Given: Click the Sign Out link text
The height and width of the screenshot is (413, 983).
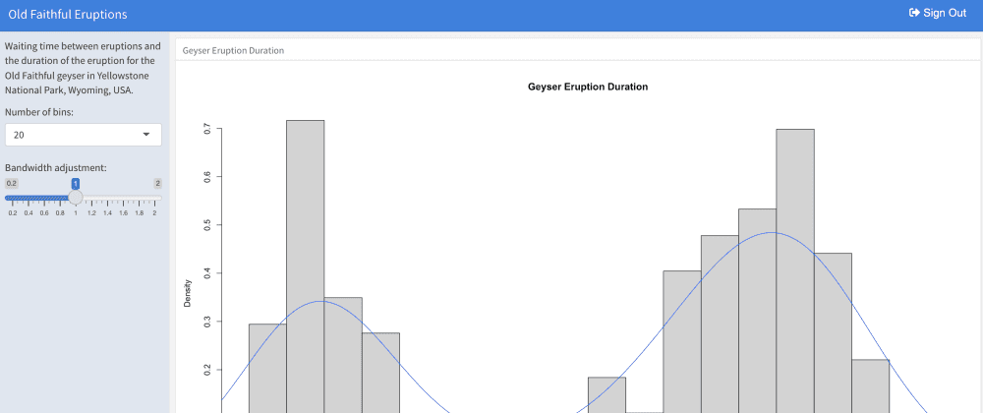Looking at the screenshot, I should tap(944, 13).
